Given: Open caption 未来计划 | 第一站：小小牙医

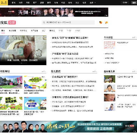Looking at the screenshot, I should point(34,113).
